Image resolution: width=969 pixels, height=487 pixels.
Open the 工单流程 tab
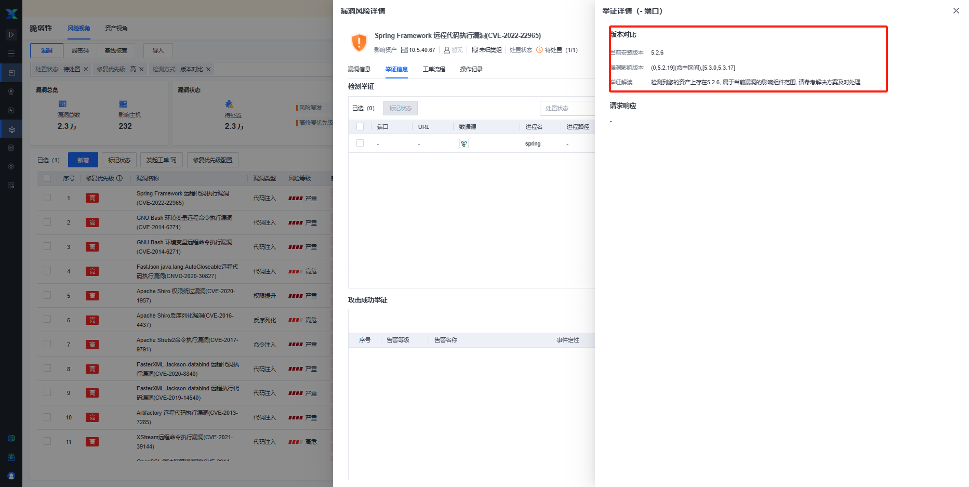[434, 69]
